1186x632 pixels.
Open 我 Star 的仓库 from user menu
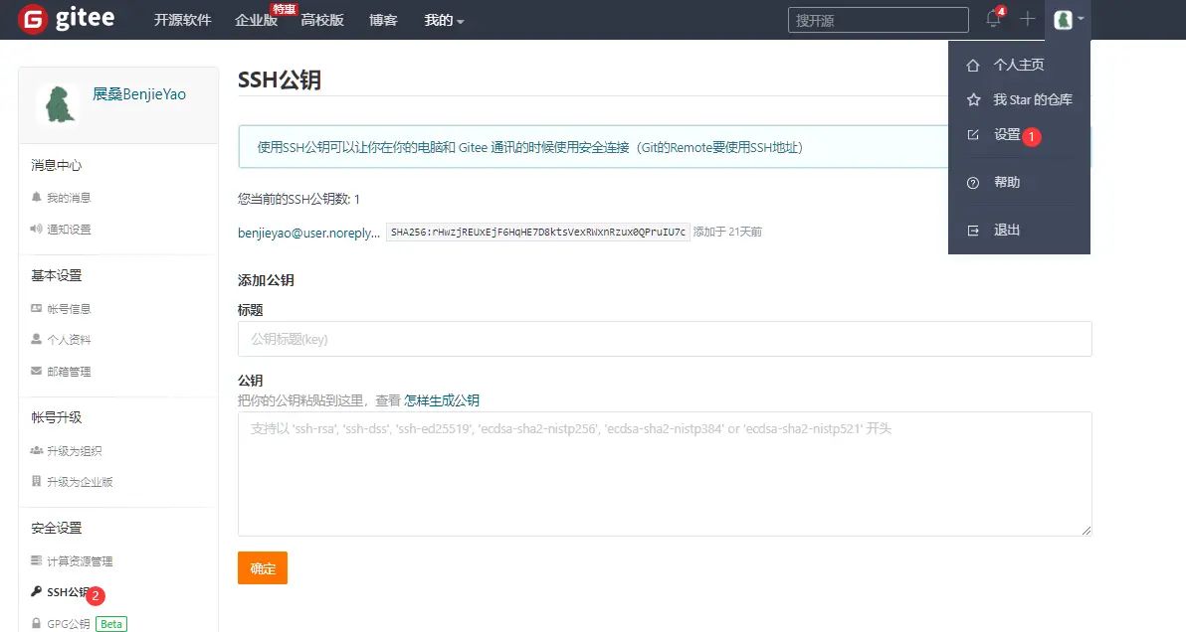click(x=1025, y=99)
